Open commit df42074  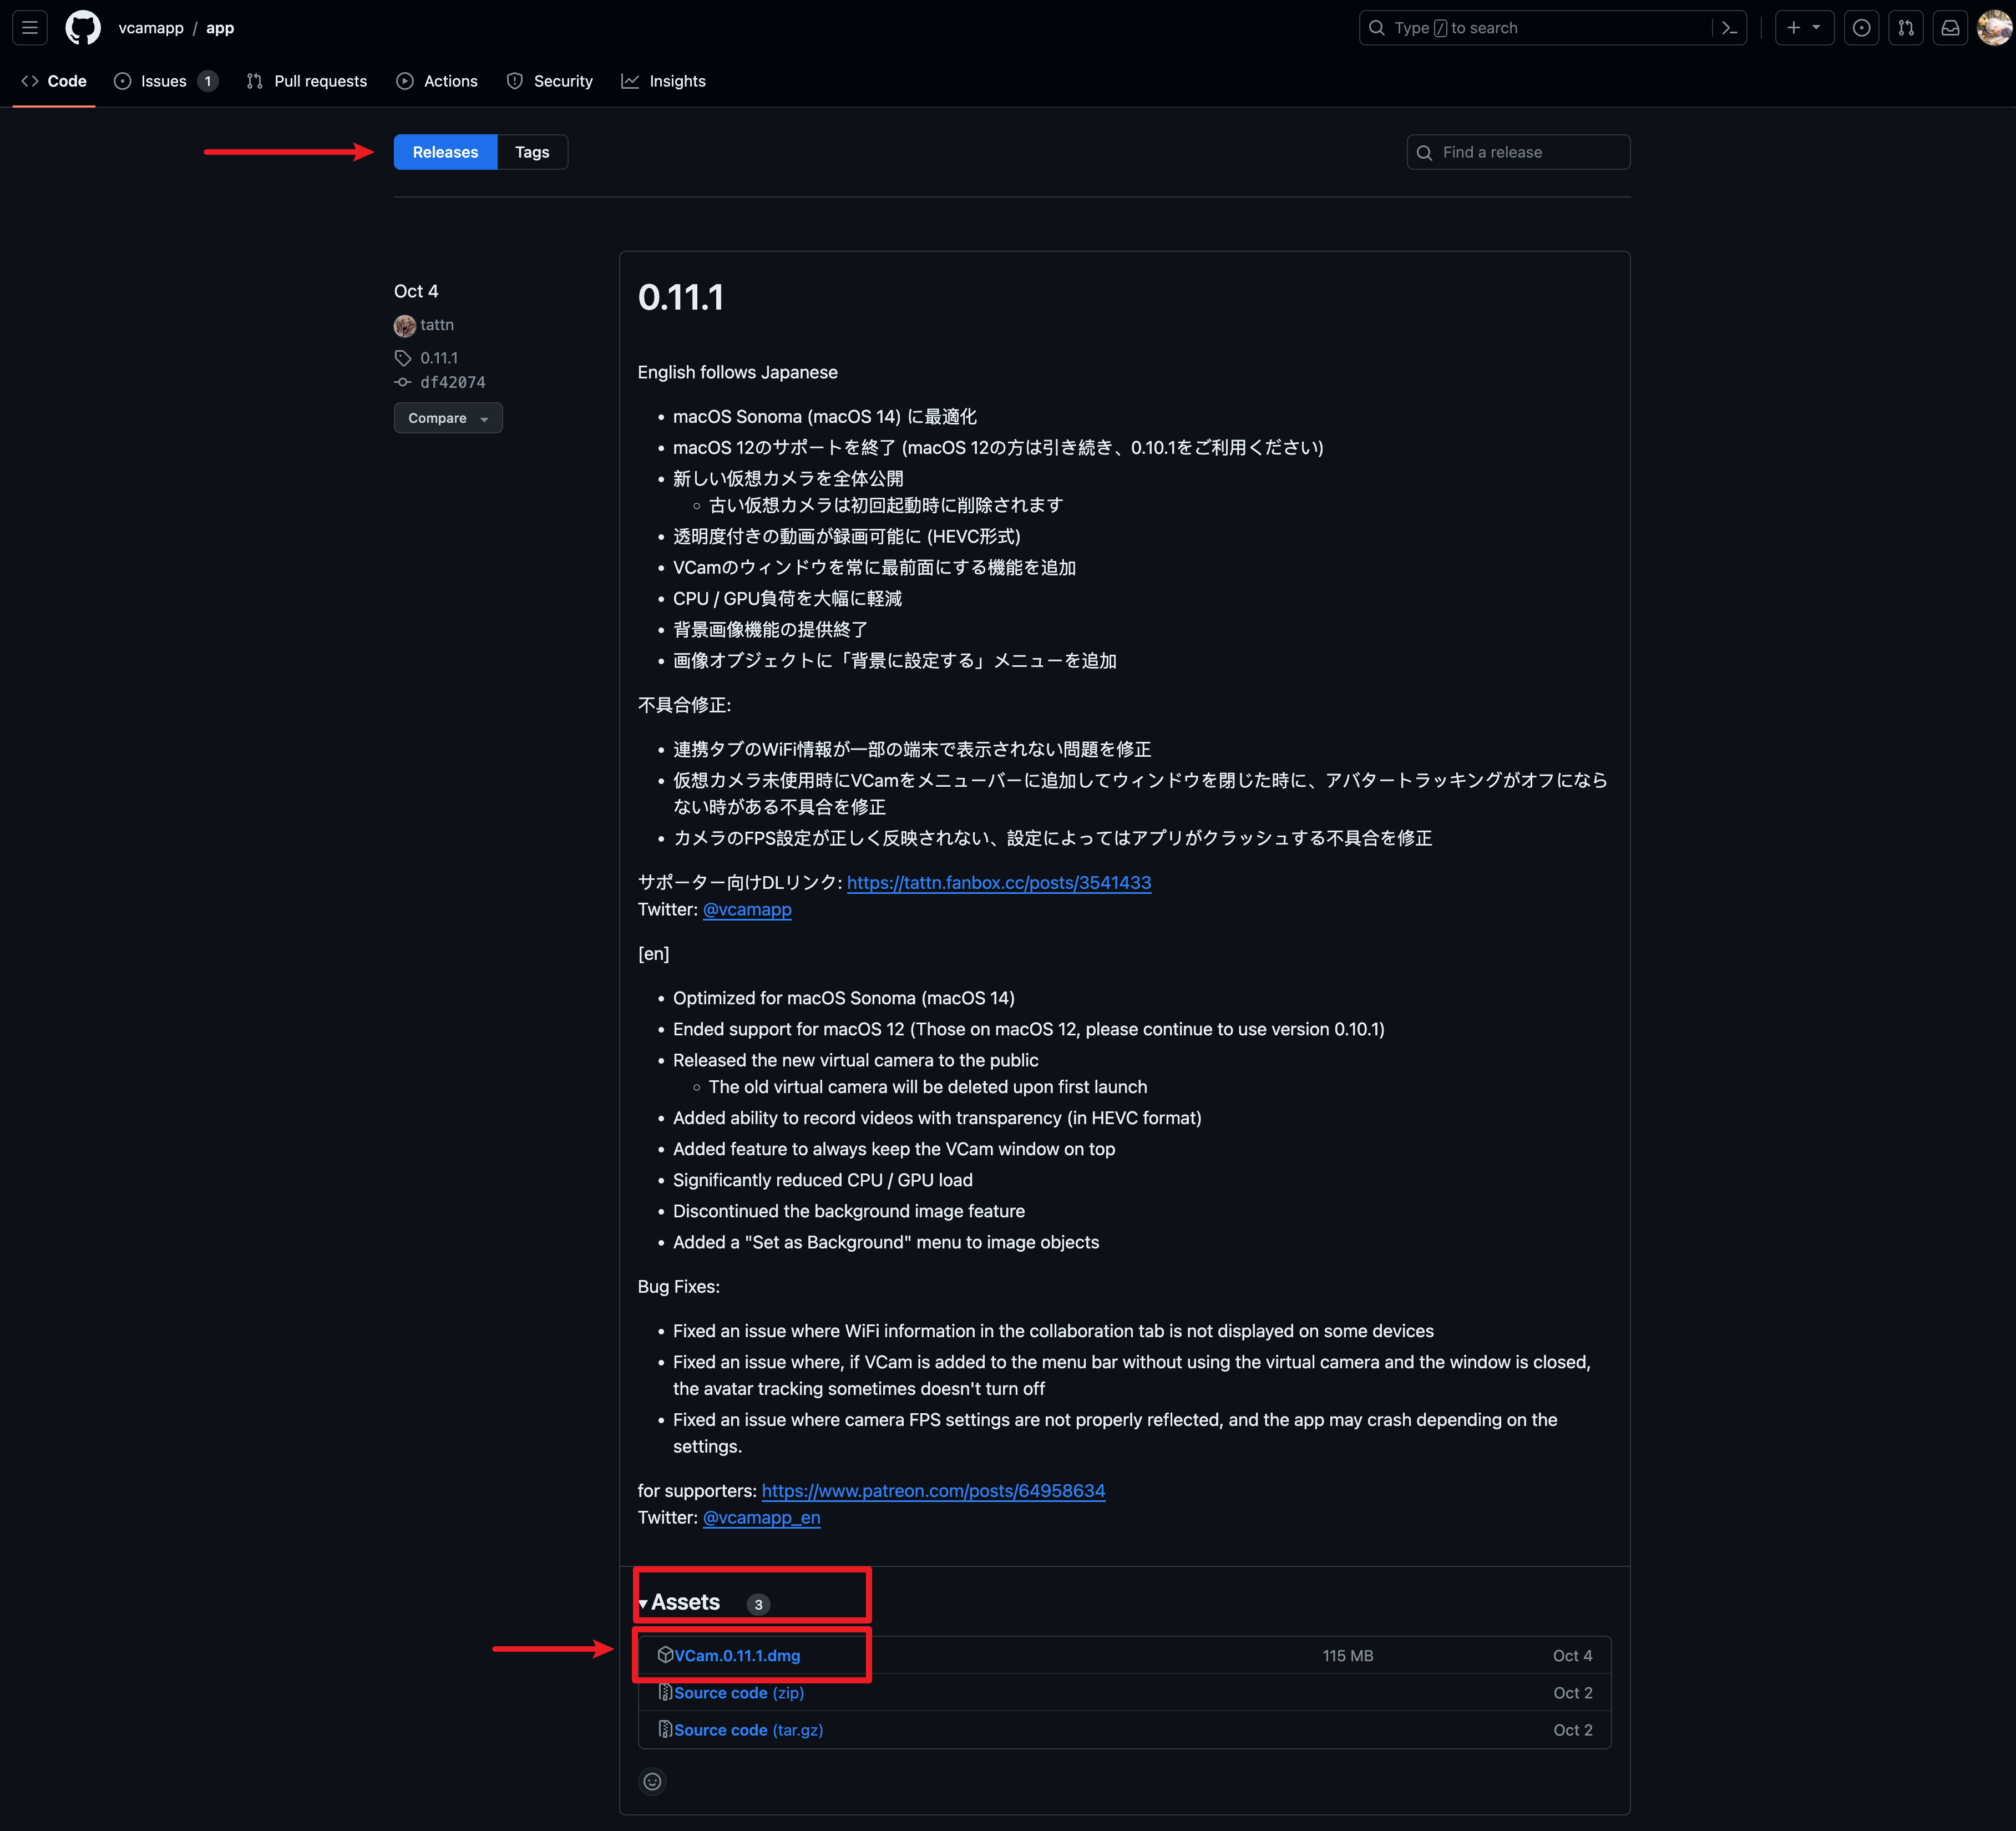452,382
